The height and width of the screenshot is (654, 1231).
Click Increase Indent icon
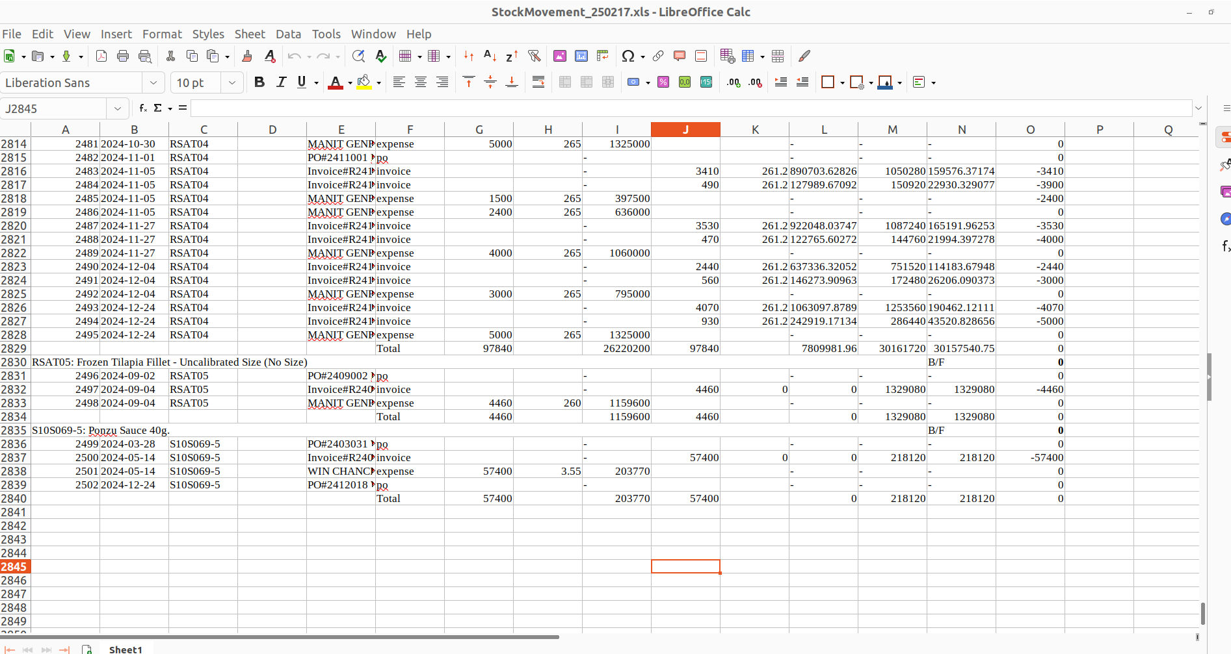781,82
